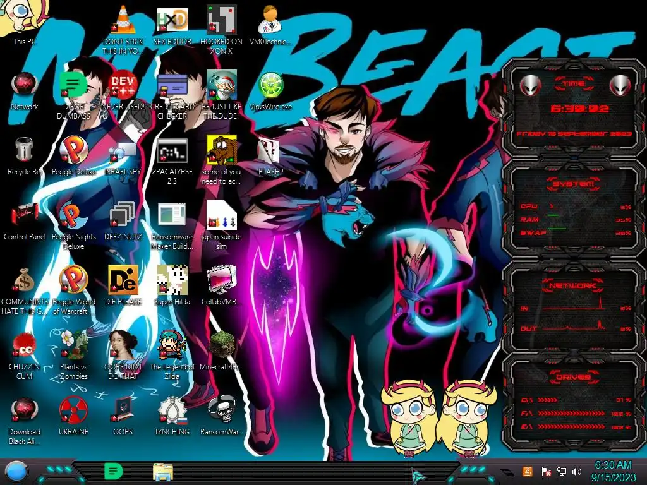
Task: Open the Minecraft4Fr grass block icon
Action: click(x=222, y=345)
